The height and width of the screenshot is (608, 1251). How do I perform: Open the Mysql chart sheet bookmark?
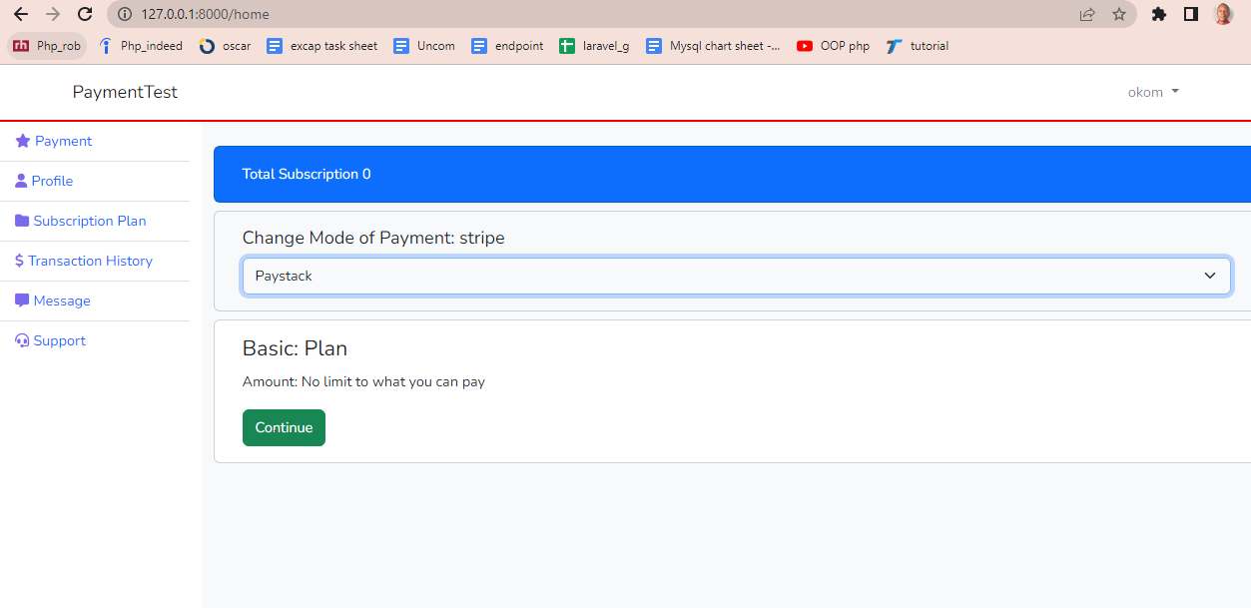tap(713, 46)
